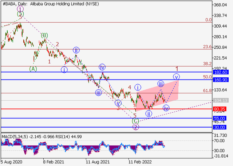
Task: Click the 61.8 Fibonacci level label
Action: pyautogui.click(x=207, y=90)
